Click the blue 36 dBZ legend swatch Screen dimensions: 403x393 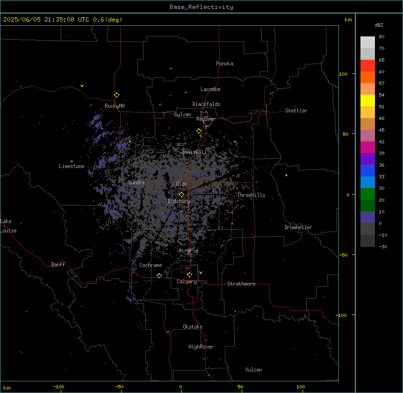367,170
